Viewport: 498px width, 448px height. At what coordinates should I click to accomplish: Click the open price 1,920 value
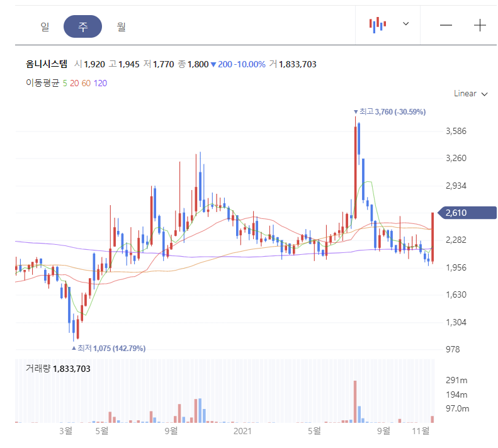pyautogui.click(x=94, y=64)
